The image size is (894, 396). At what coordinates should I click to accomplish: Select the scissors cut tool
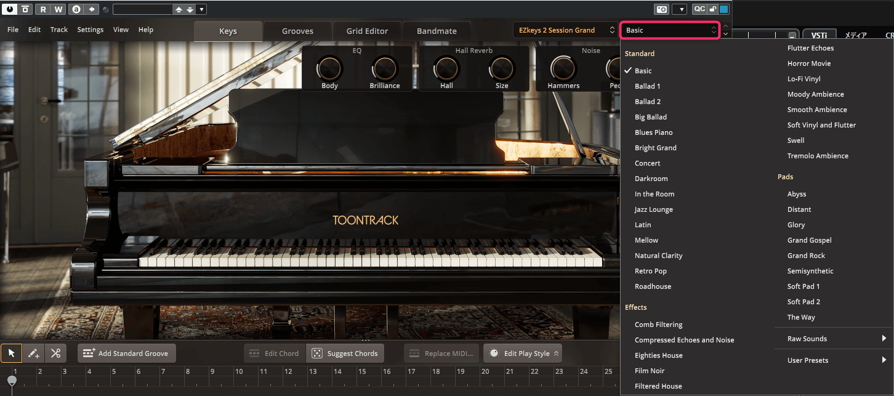(55, 353)
